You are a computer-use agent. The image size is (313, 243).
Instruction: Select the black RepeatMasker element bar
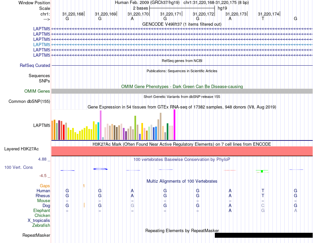264,235
